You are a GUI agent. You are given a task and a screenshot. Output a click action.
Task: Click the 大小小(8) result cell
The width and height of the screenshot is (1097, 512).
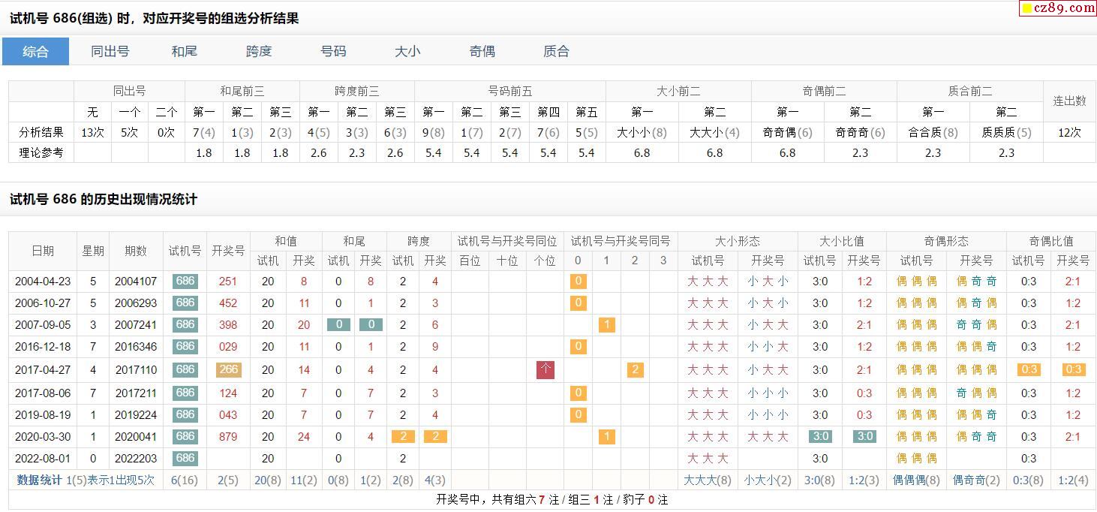point(642,132)
